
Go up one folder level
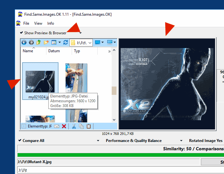[39, 42]
